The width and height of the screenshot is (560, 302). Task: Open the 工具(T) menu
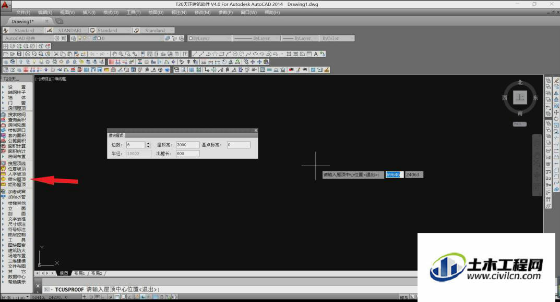point(134,12)
